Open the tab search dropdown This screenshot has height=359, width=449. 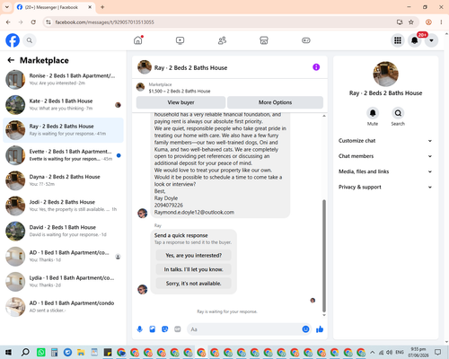(7, 7)
